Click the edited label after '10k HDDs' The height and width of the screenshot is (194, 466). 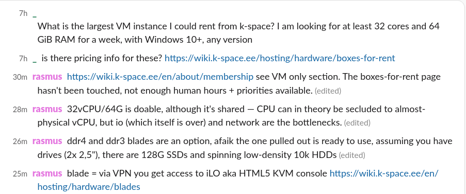pos(352,155)
